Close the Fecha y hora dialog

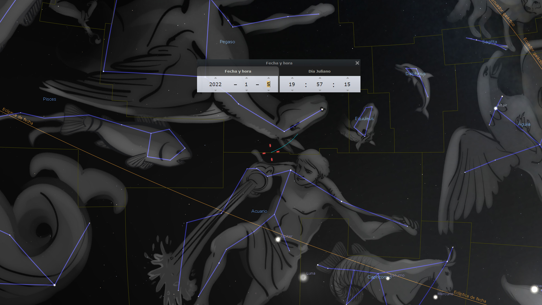coord(357,63)
